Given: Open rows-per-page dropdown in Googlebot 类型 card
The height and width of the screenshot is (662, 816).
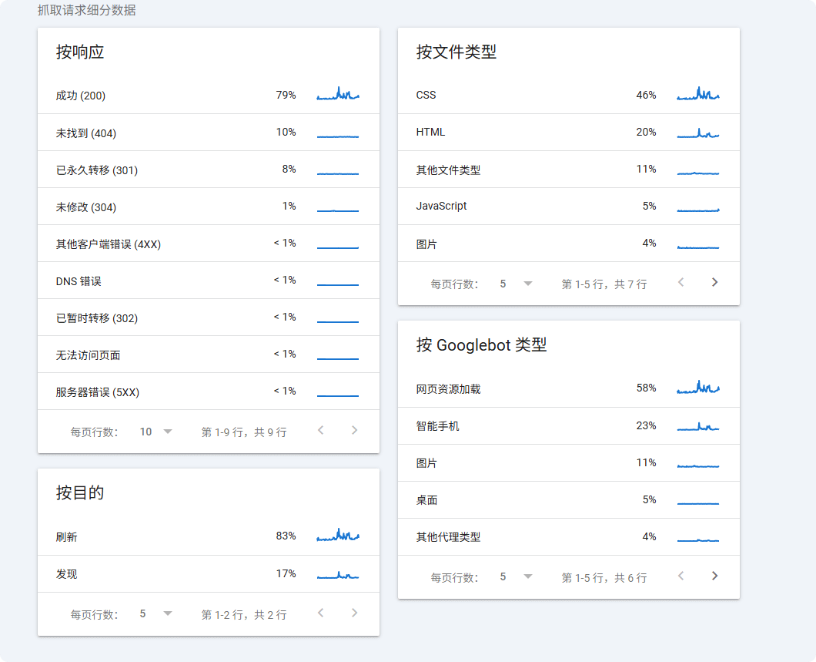Looking at the screenshot, I should tap(516, 577).
